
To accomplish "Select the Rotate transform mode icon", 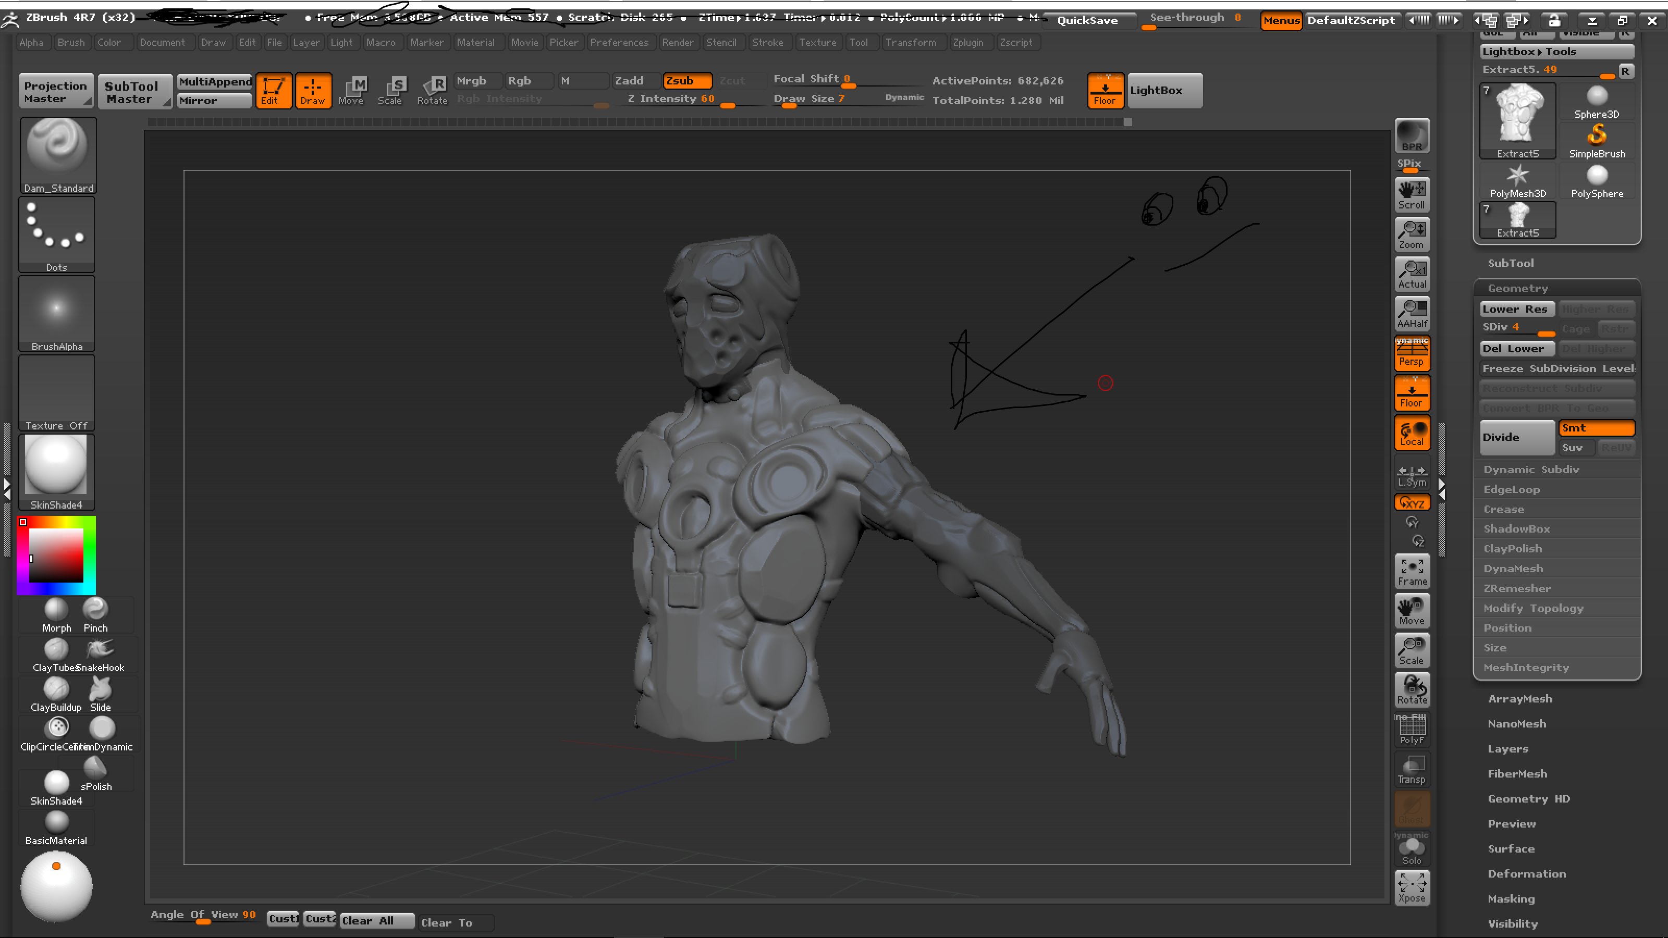I will pyautogui.click(x=432, y=91).
